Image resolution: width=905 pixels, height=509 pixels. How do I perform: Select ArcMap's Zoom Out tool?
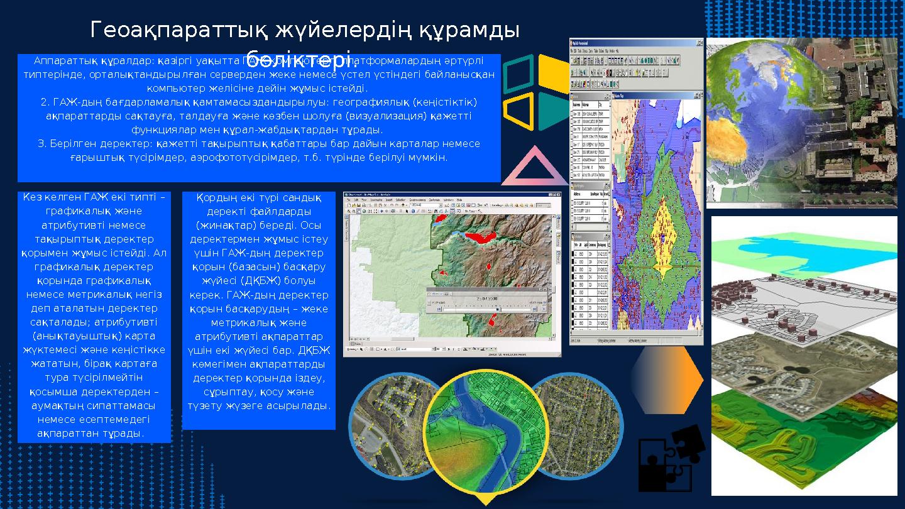click(354, 211)
